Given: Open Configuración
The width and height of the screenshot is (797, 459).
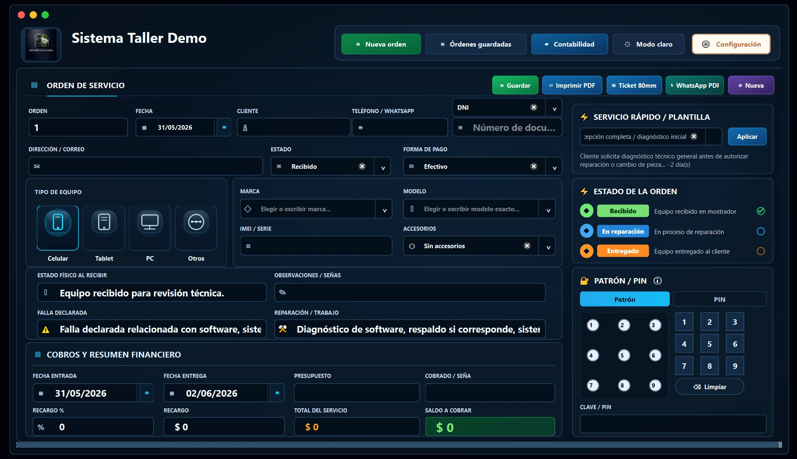Looking at the screenshot, I should pos(731,44).
